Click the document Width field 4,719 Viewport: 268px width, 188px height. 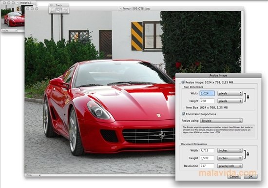207,150
